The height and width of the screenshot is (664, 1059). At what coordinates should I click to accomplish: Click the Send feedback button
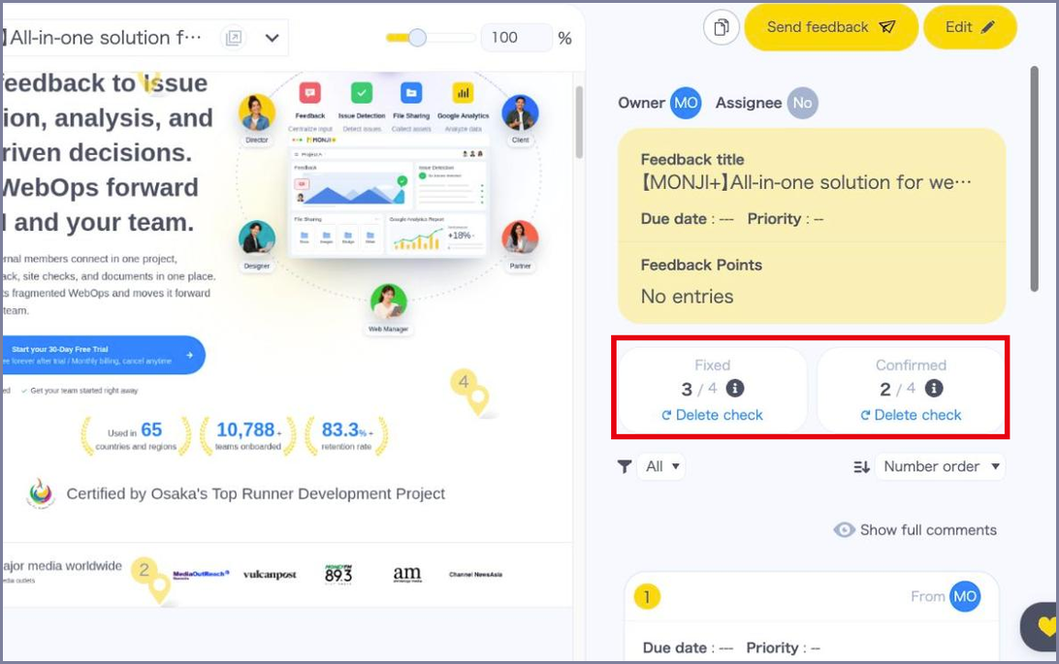831,28
